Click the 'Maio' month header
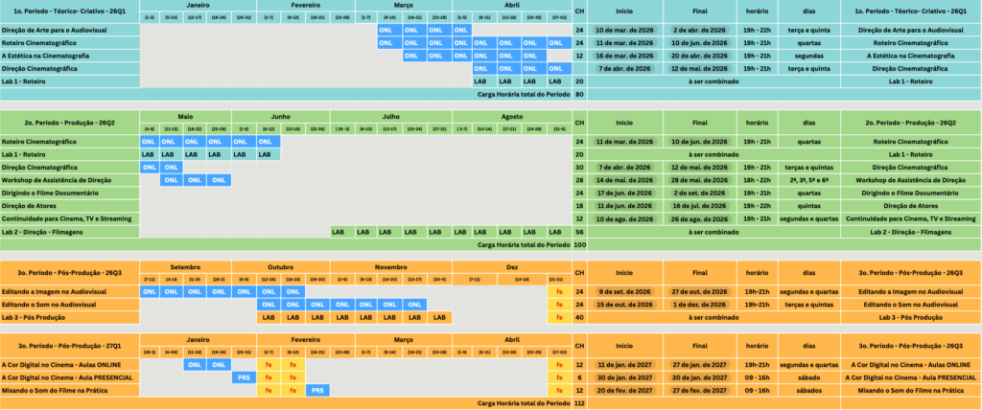The width and height of the screenshot is (982, 410). coord(185,117)
